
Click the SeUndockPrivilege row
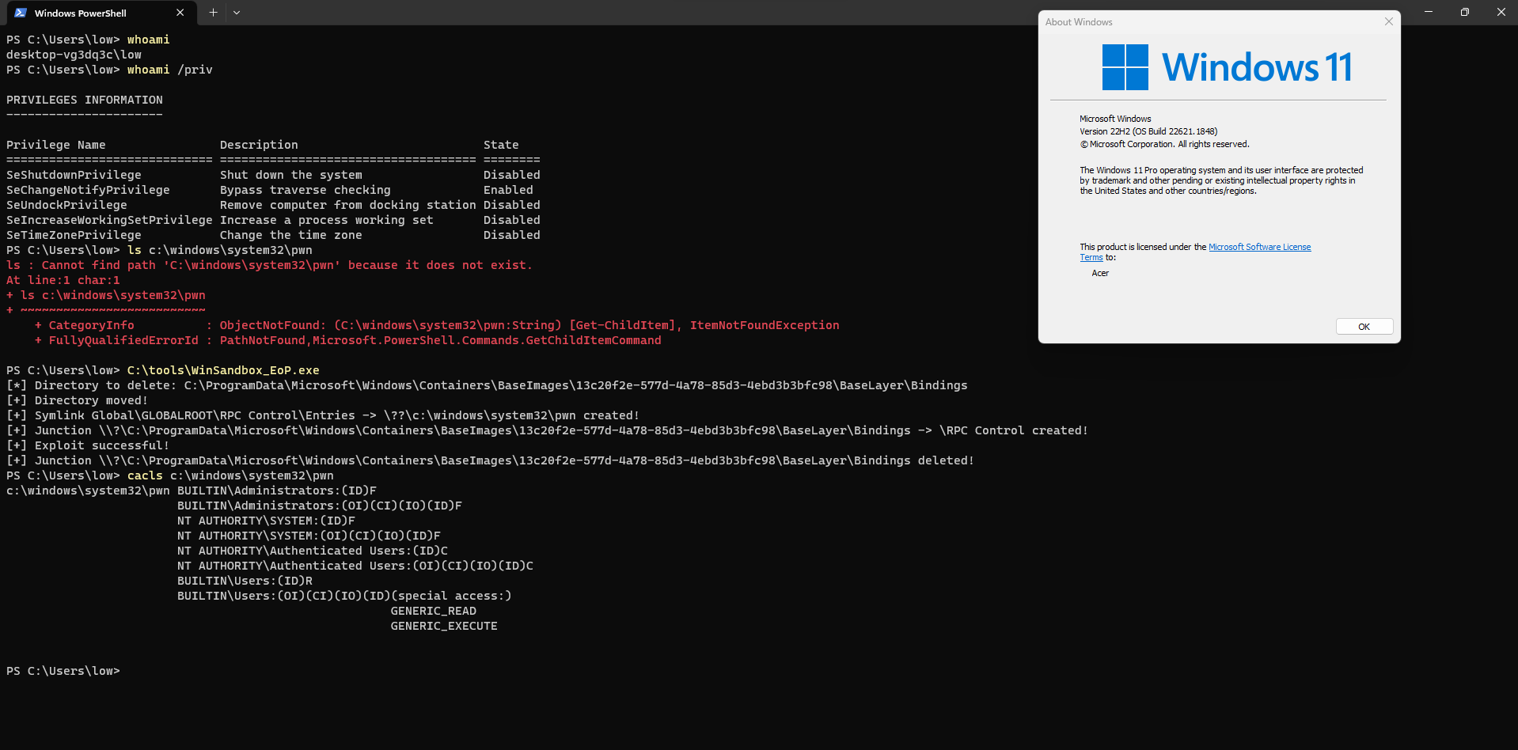pyautogui.click(x=273, y=205)
